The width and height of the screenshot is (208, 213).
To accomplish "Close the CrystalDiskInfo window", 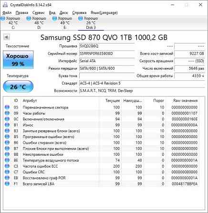I will tap(201, 5).
